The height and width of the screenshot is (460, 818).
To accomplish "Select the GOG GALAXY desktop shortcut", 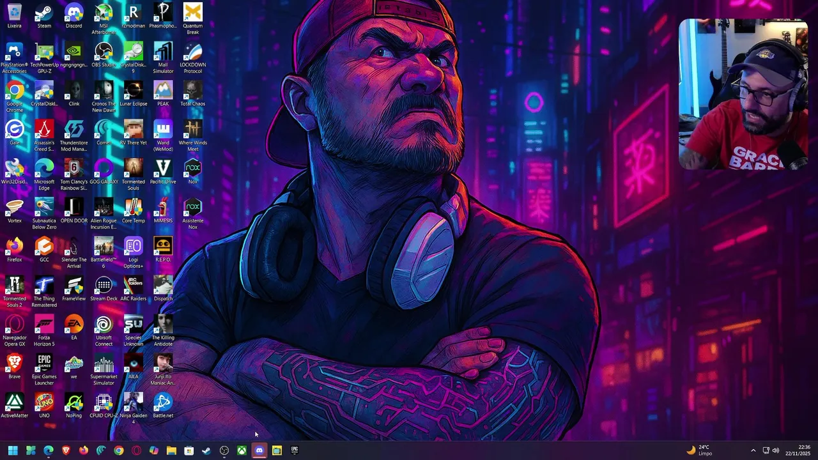I will [x=104, y=172].
